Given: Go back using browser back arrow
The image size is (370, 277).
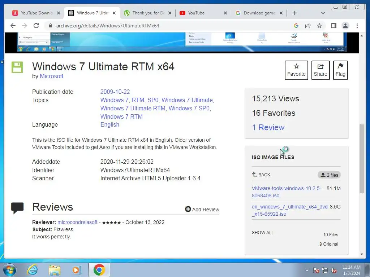Looking at the screenshot, I should point(13,26).
